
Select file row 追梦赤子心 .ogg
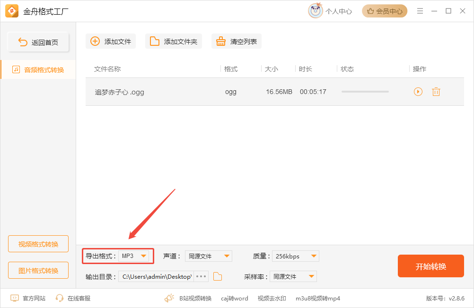tap(275, 92)
